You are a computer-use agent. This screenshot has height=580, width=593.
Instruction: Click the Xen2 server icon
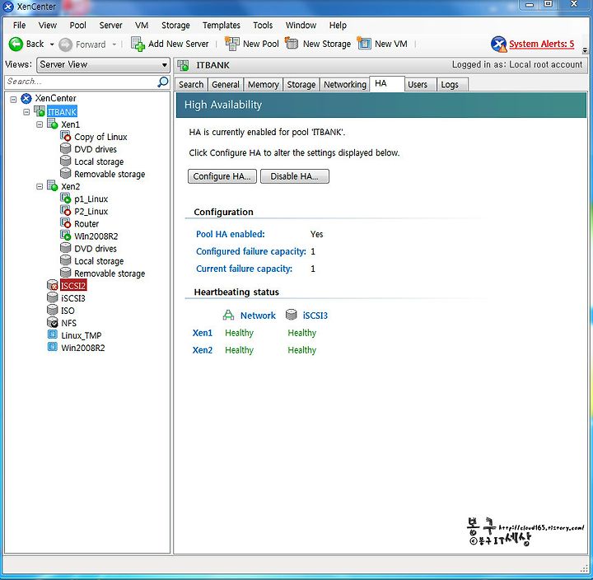point(52,185)
